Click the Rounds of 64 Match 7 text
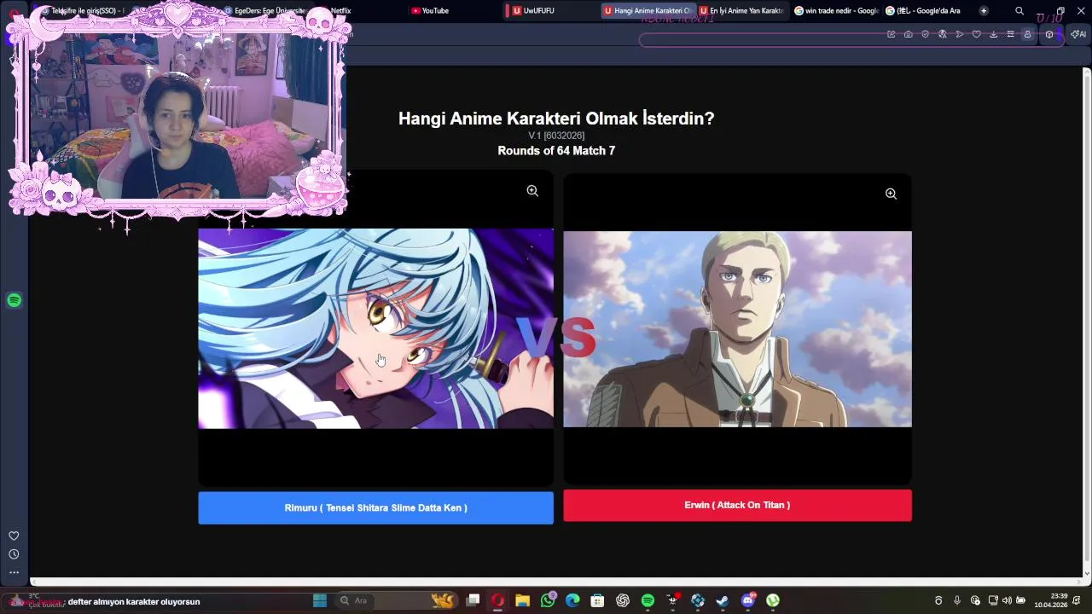1092x614 pixels. click(x=556, y=150)
